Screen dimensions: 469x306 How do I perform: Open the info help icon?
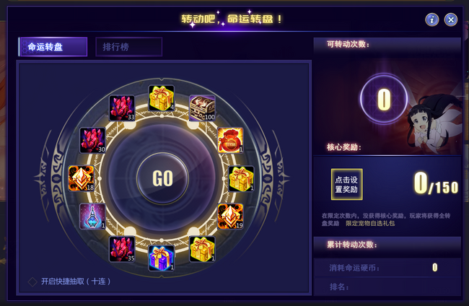pos(432,20)
